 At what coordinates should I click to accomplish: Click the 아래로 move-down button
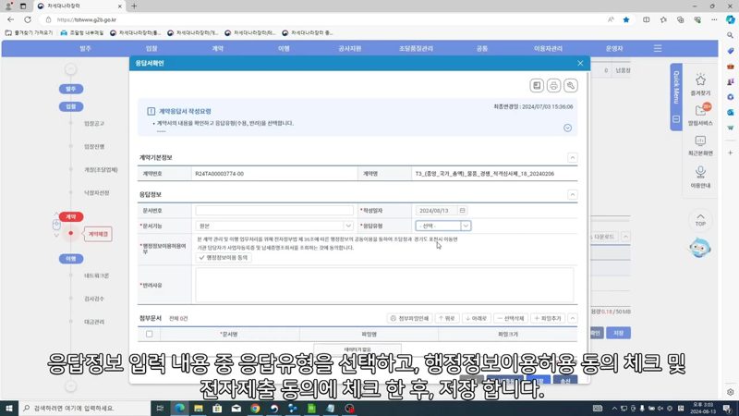[476, 318]
